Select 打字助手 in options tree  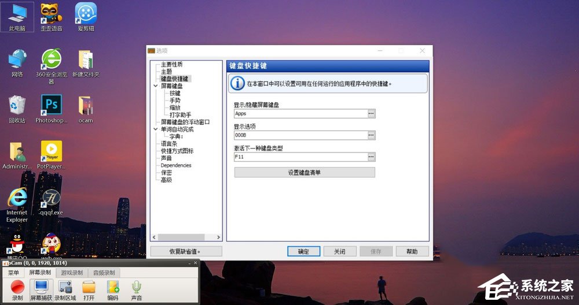click(x=180, y=115)
